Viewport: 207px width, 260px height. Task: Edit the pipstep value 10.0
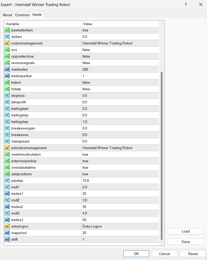pyautogui.click(x=120, y=180)
